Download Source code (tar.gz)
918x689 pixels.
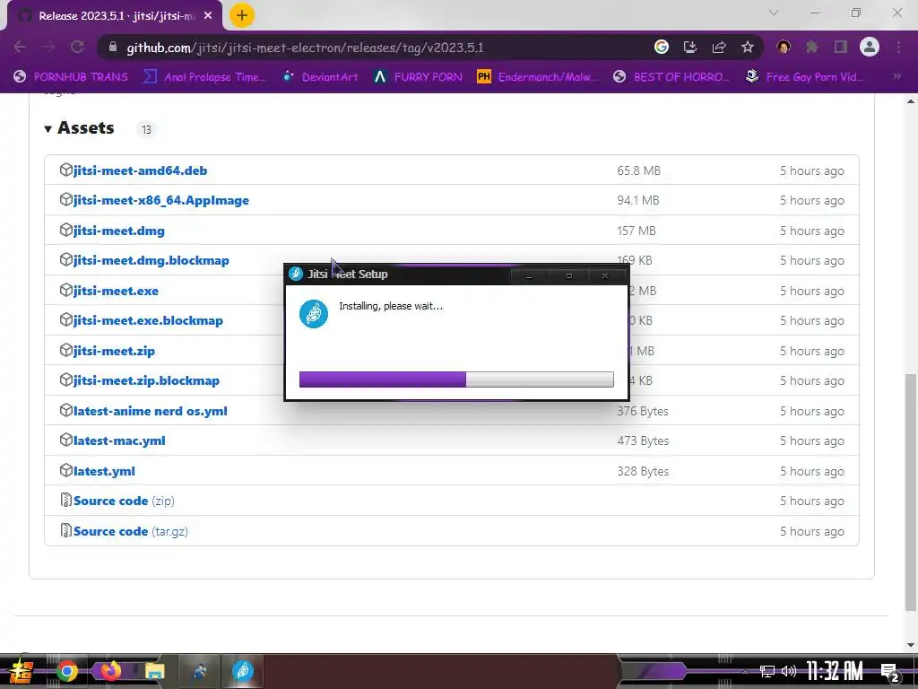[x=131, y=531]
